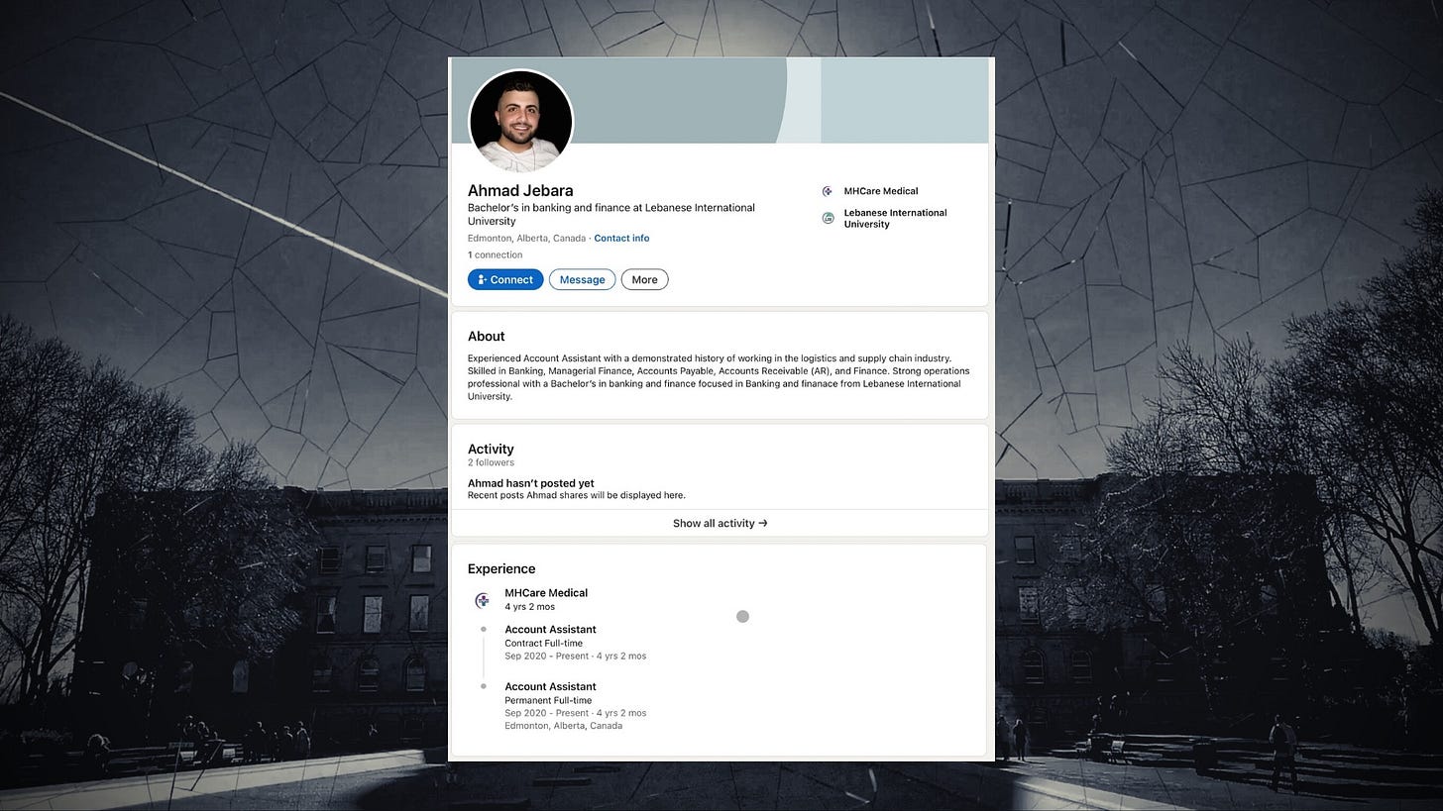Click the profile photo thumbnail
1443x811 pixels.
coord(520,122)
